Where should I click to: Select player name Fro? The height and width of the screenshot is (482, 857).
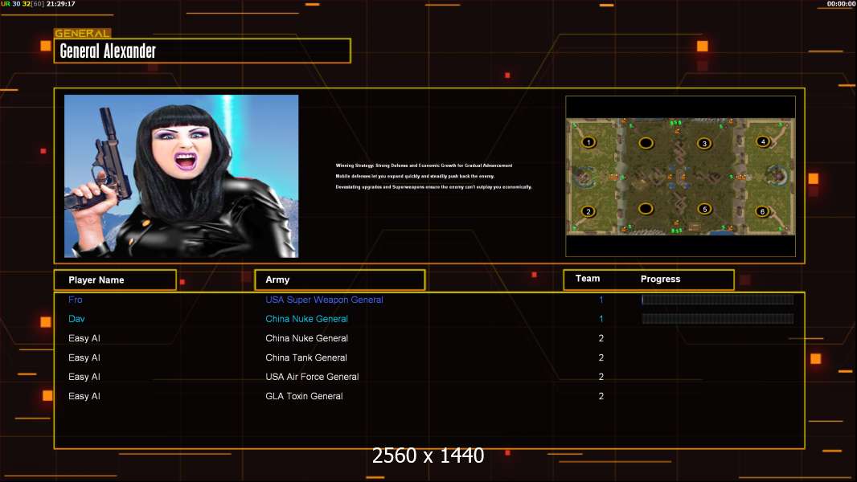(x=76, y=300)
